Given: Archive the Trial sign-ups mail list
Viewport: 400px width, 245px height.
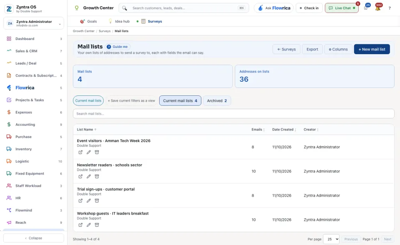Looking at the screenshot, I should pos(97,200).
